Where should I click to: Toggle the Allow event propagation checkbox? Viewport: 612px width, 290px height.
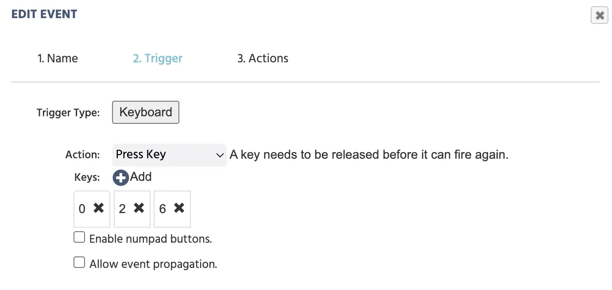[79, 263]
